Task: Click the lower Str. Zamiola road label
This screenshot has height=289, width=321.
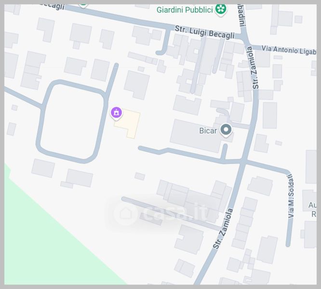Action: pyautogui.click(x=223, y=228)
